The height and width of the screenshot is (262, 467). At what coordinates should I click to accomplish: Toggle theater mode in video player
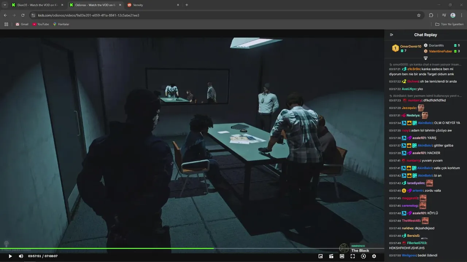(x=342, y=256)
